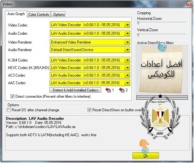Adjust the Vertical Zoom slider

(162, 35)
